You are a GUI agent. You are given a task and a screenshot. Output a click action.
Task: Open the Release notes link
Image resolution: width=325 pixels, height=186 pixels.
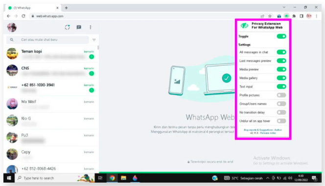pyautogui.click(x=268, y=133)
